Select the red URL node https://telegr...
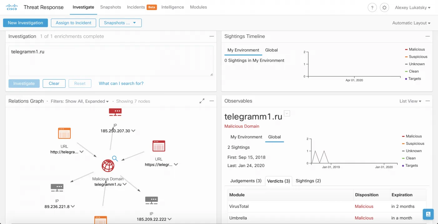 pos(159,146)
